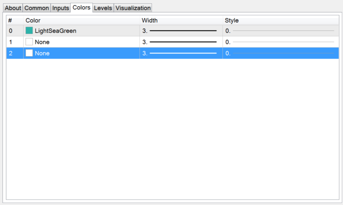Image resolution: width=343 pixels, height=205 pixels.
Task: Click the LightSeaGreen color swatch
Action: click(x=29, y=31)
